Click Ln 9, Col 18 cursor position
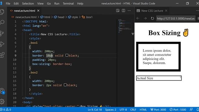The image size is (199, 112). pos(95,110)
